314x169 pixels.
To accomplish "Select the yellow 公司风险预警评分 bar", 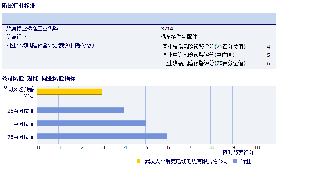I will pyautogui.click(x=70, y=92).
